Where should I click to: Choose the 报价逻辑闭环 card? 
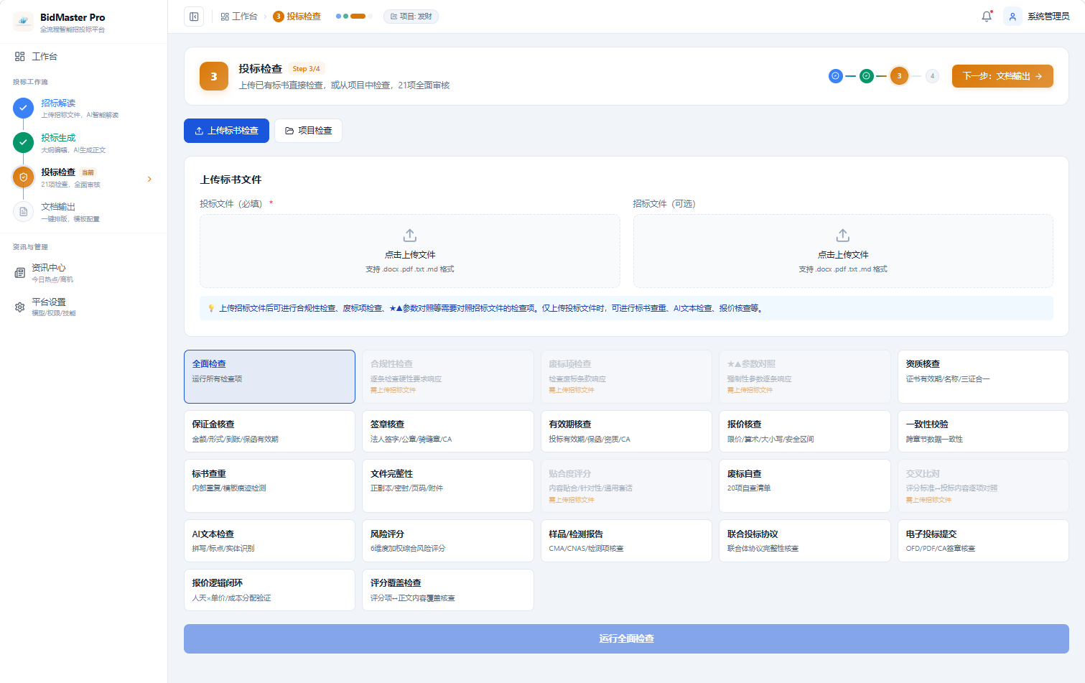point(269,590)
